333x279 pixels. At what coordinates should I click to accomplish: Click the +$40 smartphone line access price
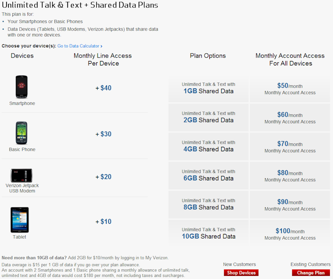(x=103, y=88)
